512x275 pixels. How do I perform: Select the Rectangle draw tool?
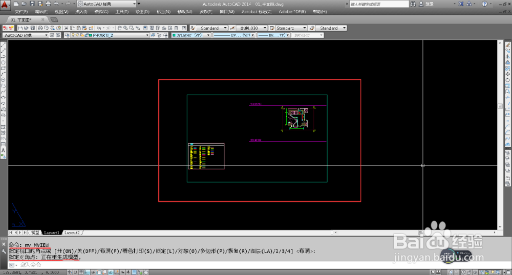tap(3, 68)
